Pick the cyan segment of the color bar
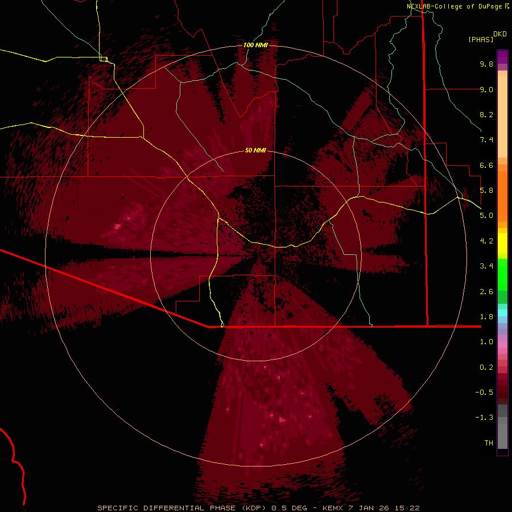 (x=502, y=313)
